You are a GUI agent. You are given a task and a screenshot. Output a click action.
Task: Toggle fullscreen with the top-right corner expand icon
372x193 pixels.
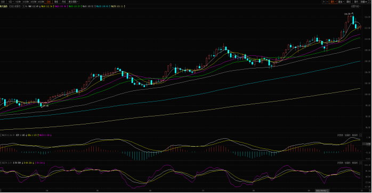(369, 2)
